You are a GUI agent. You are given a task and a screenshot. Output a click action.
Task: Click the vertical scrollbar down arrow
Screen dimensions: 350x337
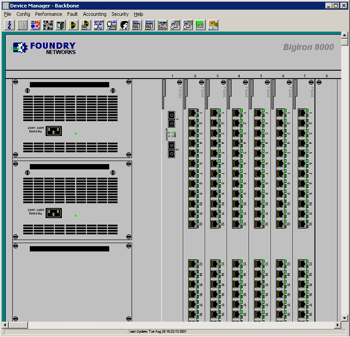(345, 317)
